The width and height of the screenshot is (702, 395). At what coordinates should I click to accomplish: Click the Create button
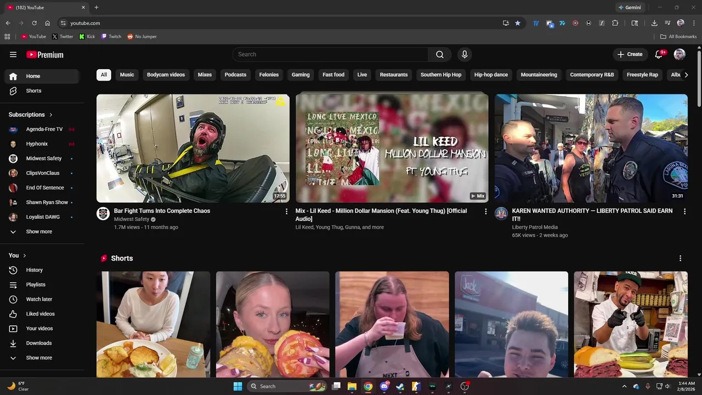tap(630, 54)
